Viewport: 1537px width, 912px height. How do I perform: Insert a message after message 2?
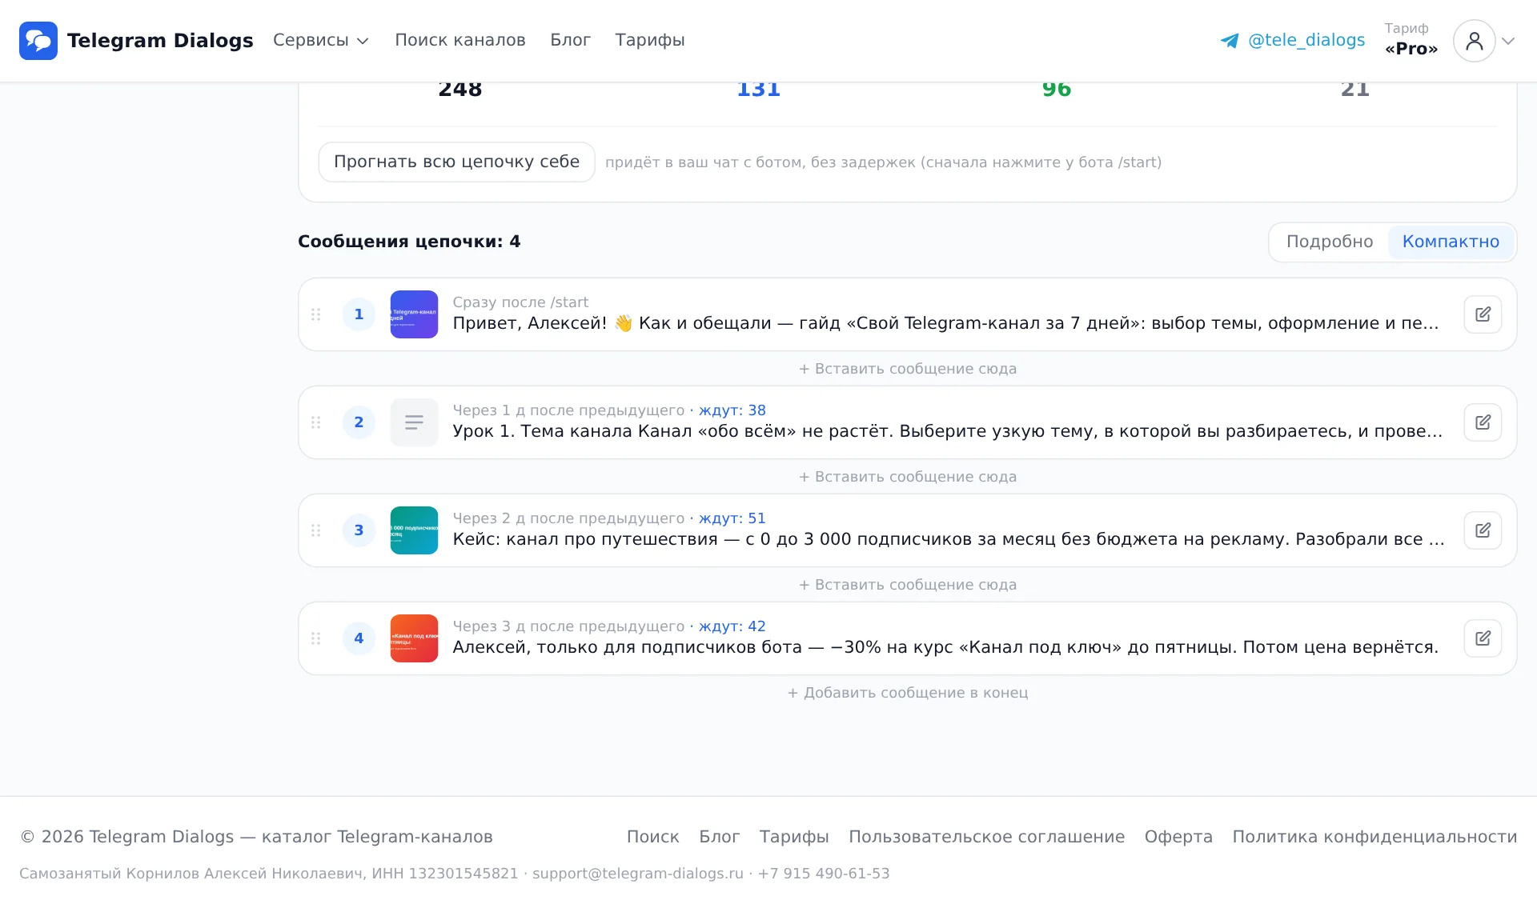[x=908, y=477]
